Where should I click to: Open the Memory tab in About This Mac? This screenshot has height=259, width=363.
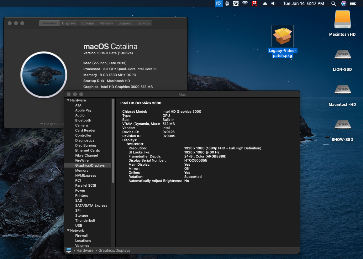coord(106,23)
